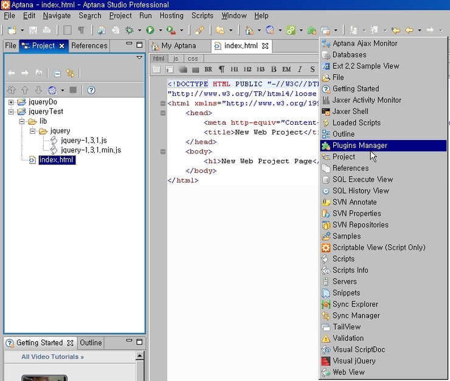Select Plugins Manager in view list
Screen dimensions: 450x381
383,145
